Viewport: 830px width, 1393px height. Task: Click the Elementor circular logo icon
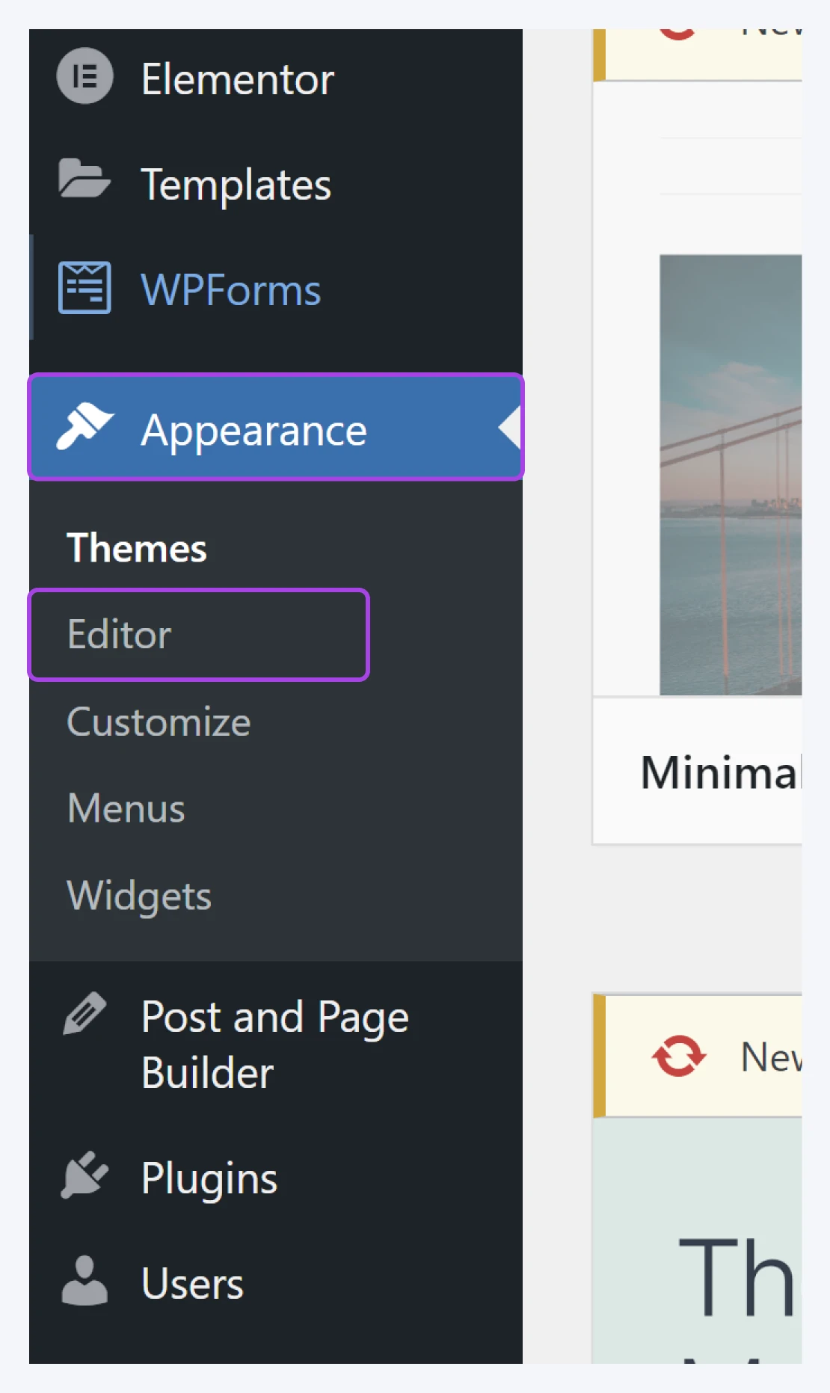[x=84, y=76]
